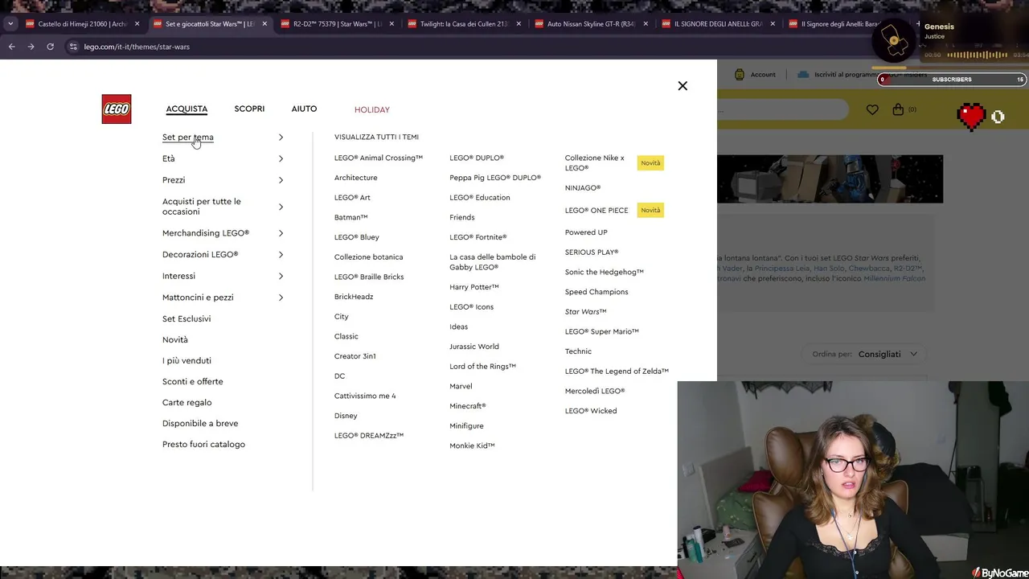This screenshot has width=1029, height=579.
Task: Switch to Auto Nissan Skyline GT-R tab
Action: click(592, 24)
